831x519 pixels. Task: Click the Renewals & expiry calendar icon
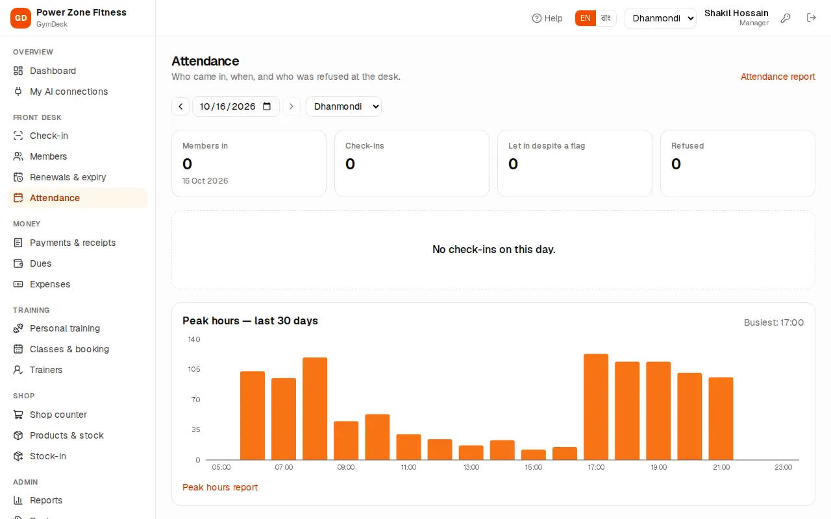click(x=18, y=177)
